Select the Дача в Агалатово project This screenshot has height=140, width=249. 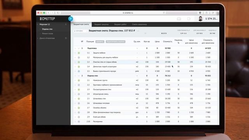pos(47,38)
